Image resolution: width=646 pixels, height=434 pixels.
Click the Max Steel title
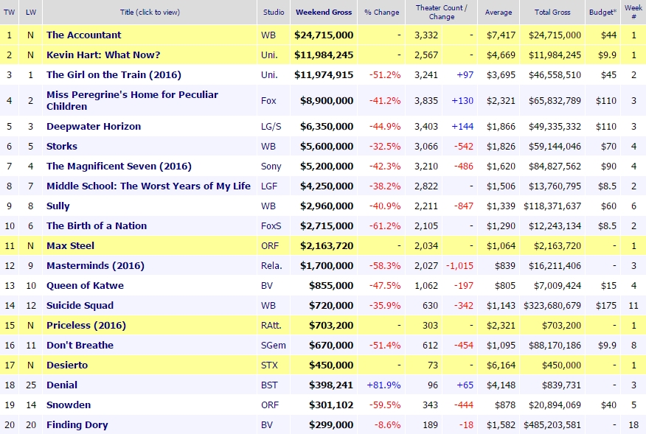[x=71, y=246]
